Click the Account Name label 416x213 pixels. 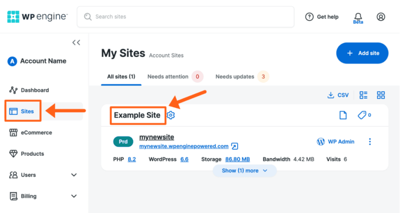coord(43,61)
